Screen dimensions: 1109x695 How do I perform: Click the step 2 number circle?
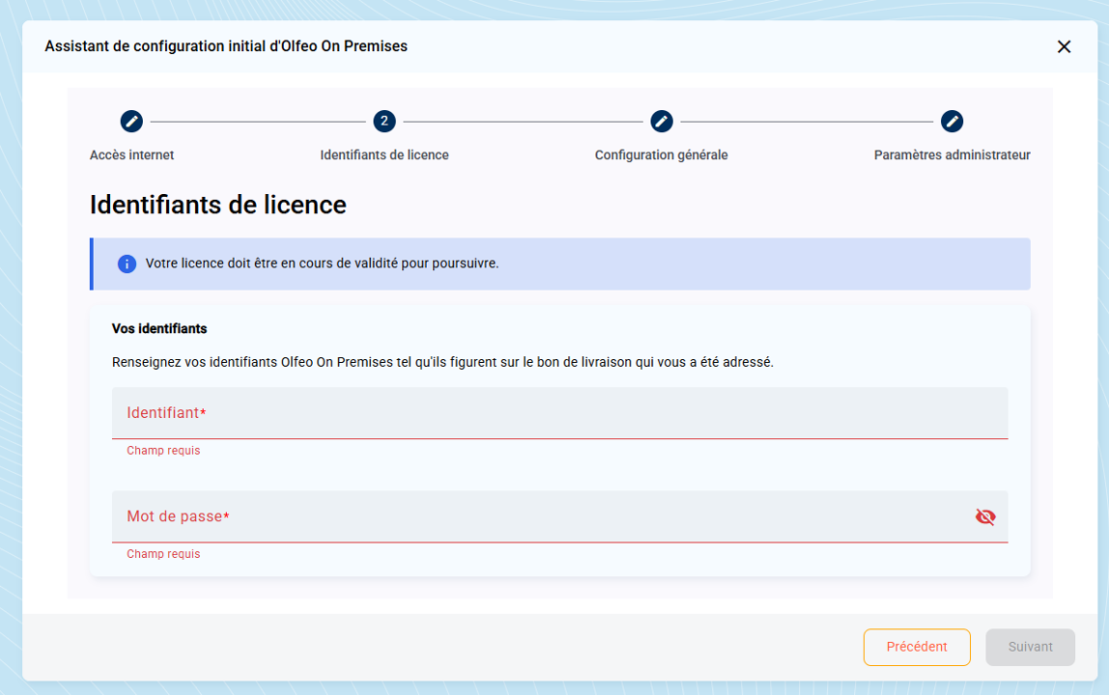[x=384, y=122]
